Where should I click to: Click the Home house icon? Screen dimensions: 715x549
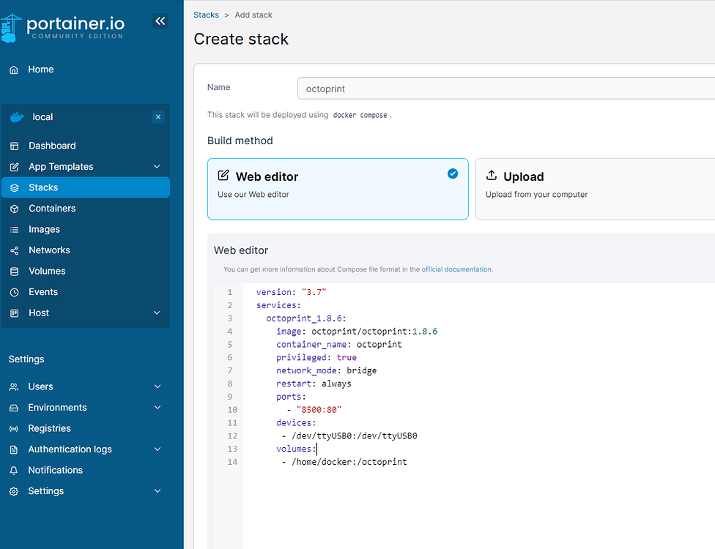[x=14, y=70]
